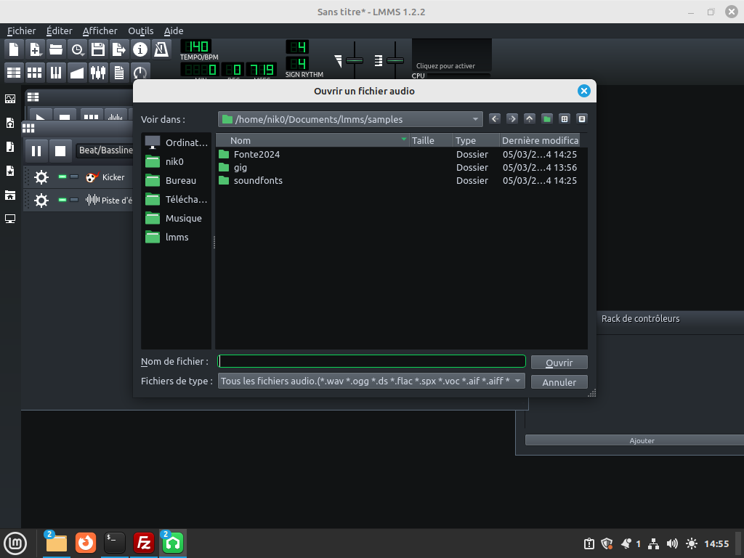Go to the parent directory
The height and width of the screenshot is (558, 744).
click(530, 118)
